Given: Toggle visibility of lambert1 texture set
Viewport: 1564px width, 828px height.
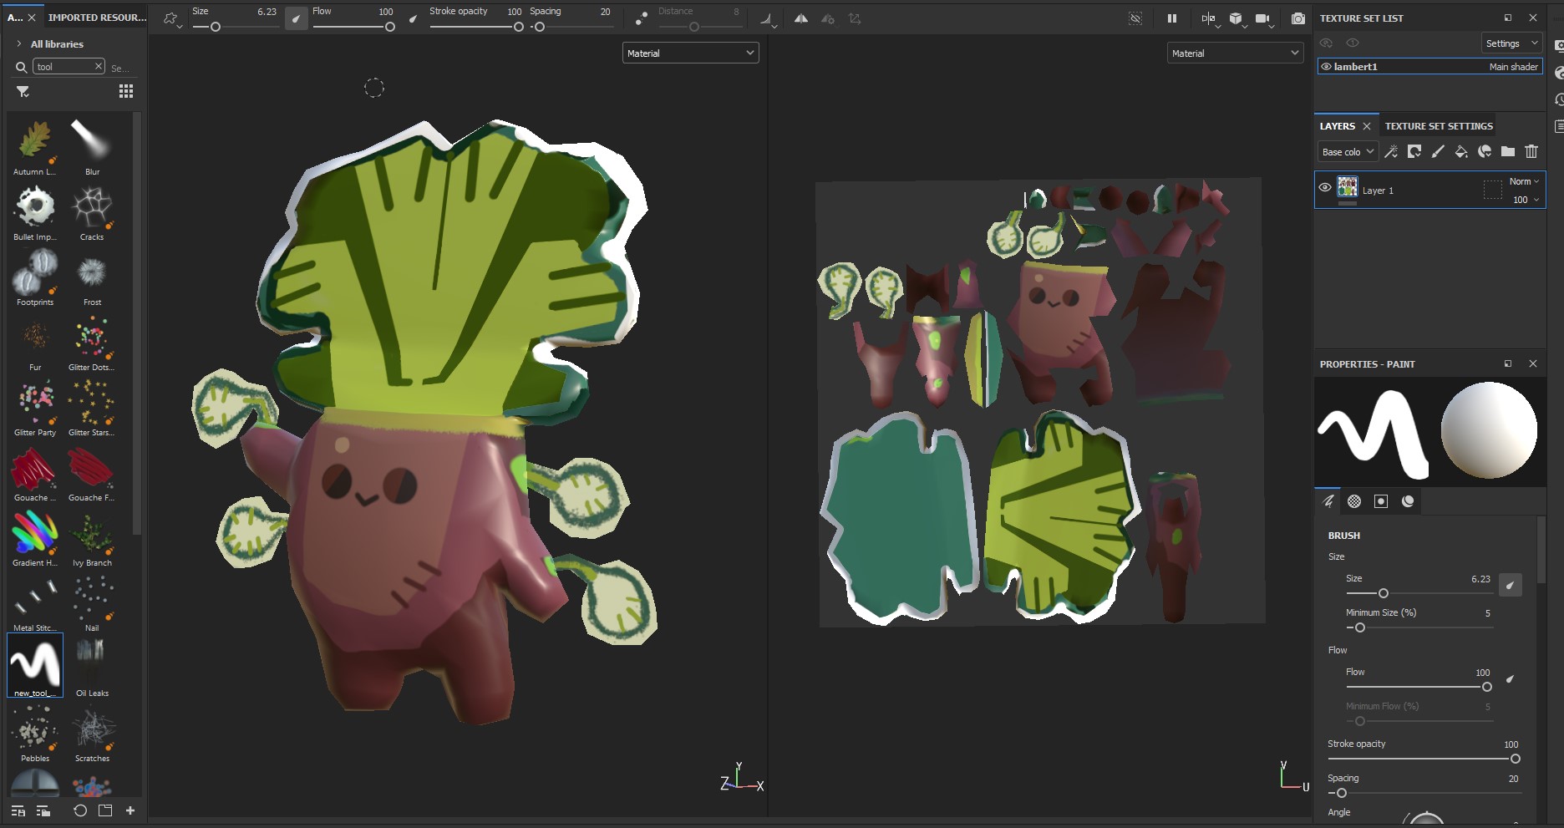Looking at the screenshot, I should pyautogui.click(x=1326, y=67).
